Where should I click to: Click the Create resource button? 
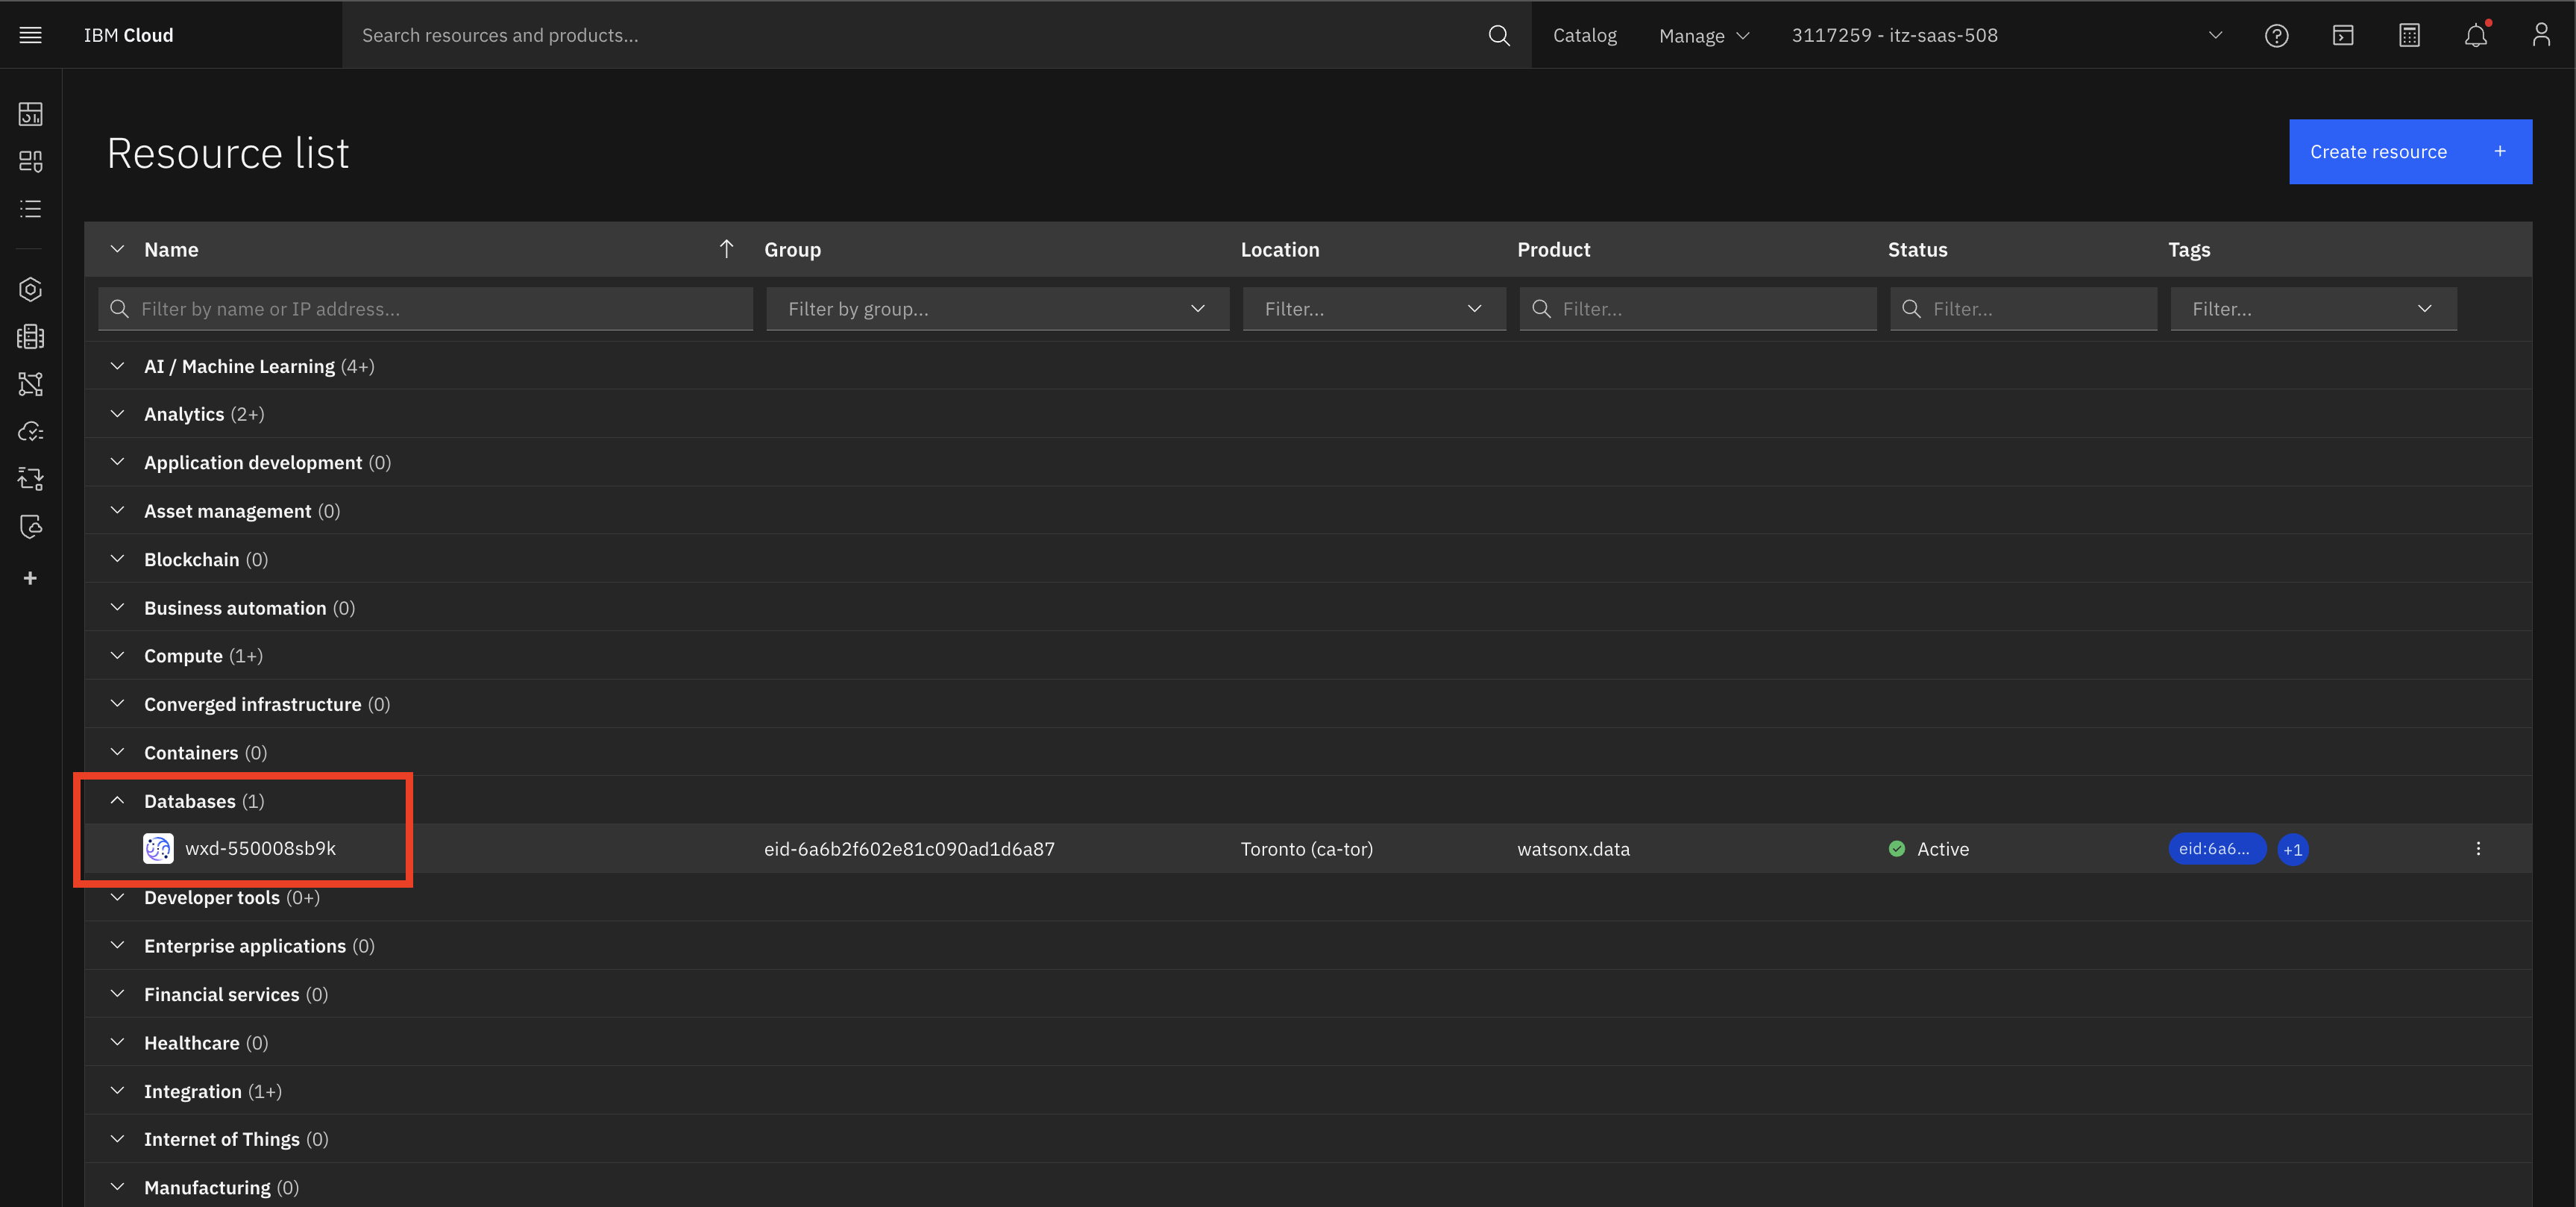coord(2410,152)
